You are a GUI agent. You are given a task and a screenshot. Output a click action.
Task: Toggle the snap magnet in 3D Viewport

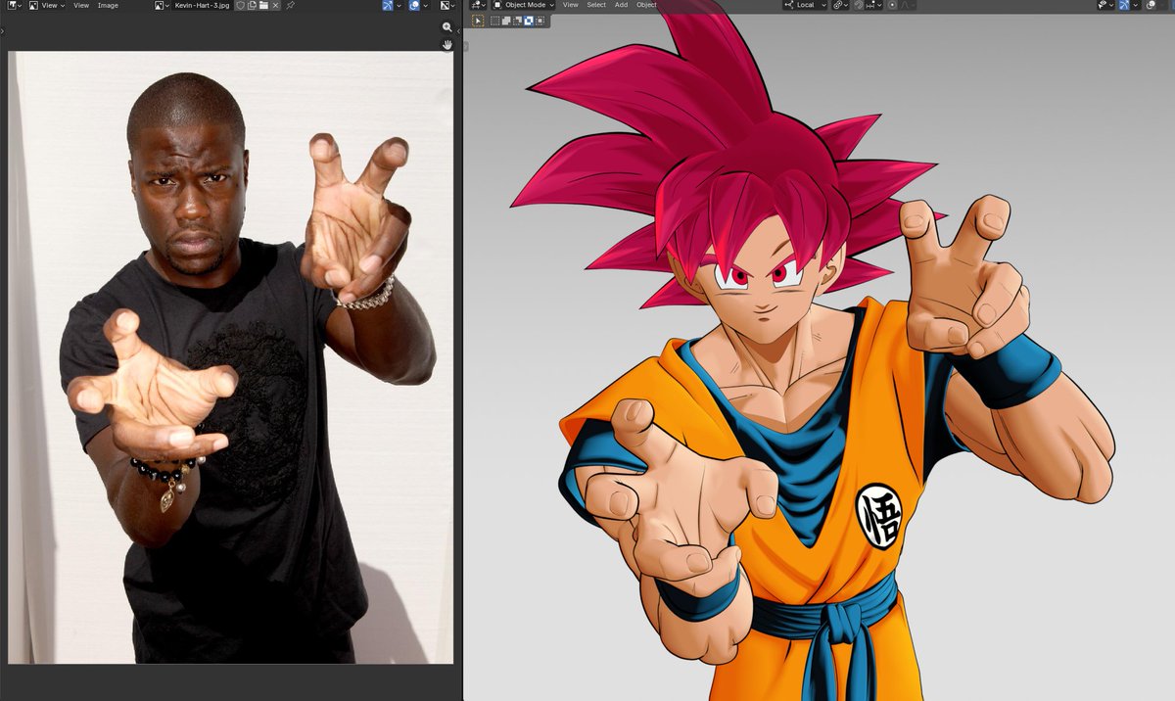pyautogui.click(x=859, y=5)
